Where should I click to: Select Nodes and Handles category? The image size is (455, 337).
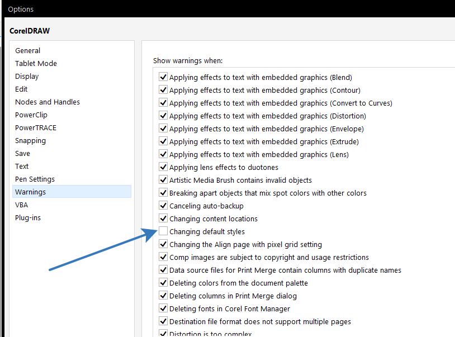[x=48, y=102]
